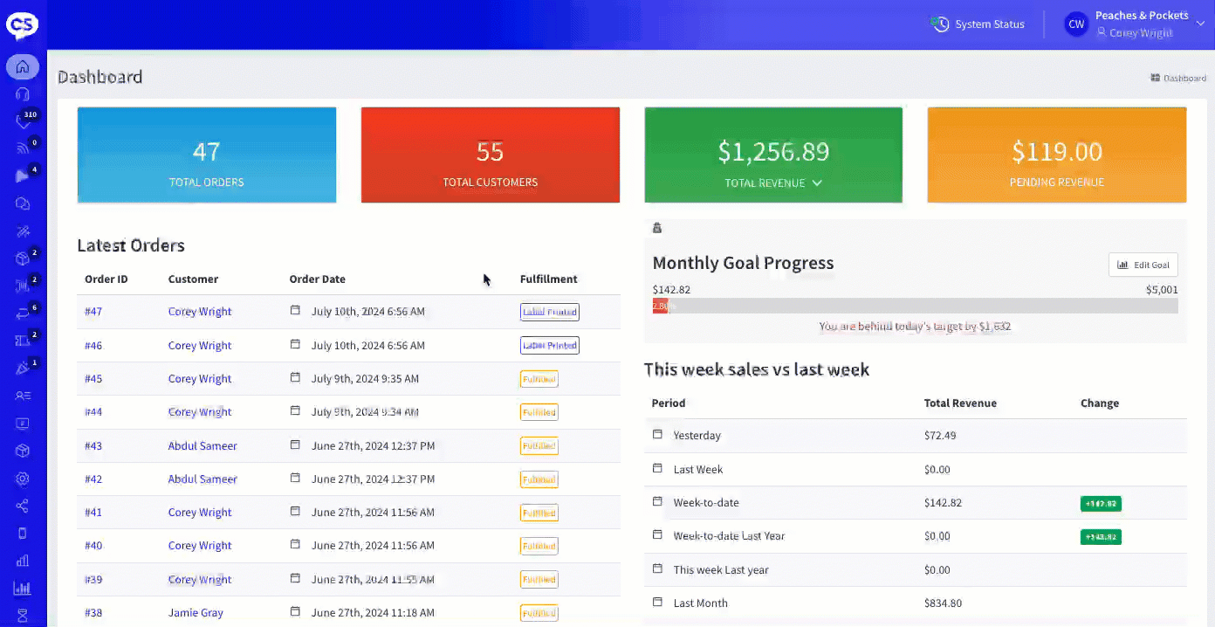Click the CW user avatar

coord(1076,24)
